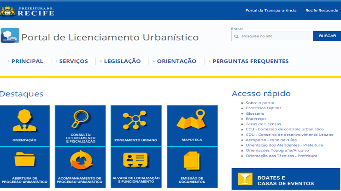
Task: Focus the Pesquisa no site search field
Action: coord(272,36)
